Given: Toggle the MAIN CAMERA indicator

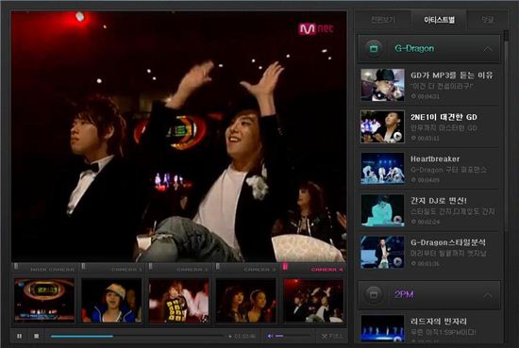Looking at the screenshot, I should tap(16, 267).
